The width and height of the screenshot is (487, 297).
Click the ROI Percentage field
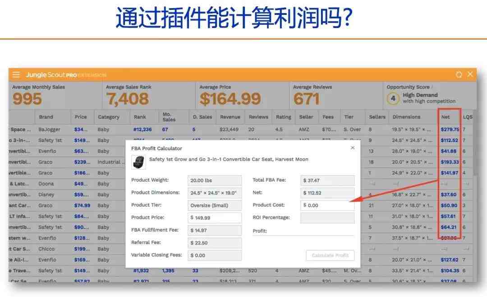327,218
